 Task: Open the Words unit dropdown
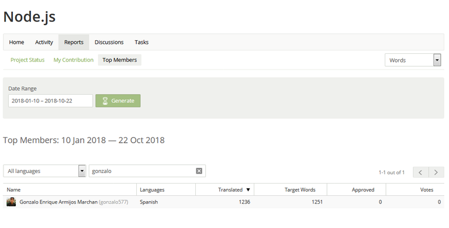[413, 60]
